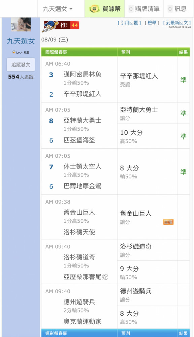194x337 pixels.
Task: Open the 買噱幣 tab
Action: pos(105,9)
